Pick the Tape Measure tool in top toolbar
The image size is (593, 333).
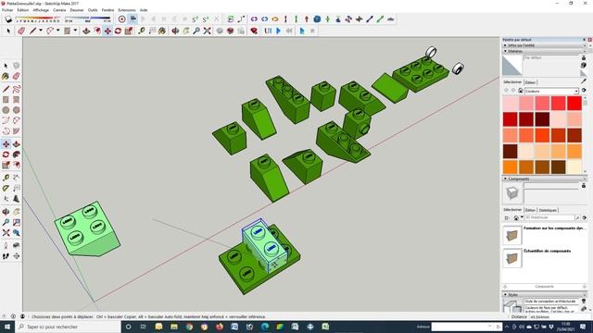pyautogui.click(x=142, y=31)
